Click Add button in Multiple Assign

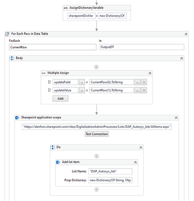pyautogui.click(x=60, y=99)
